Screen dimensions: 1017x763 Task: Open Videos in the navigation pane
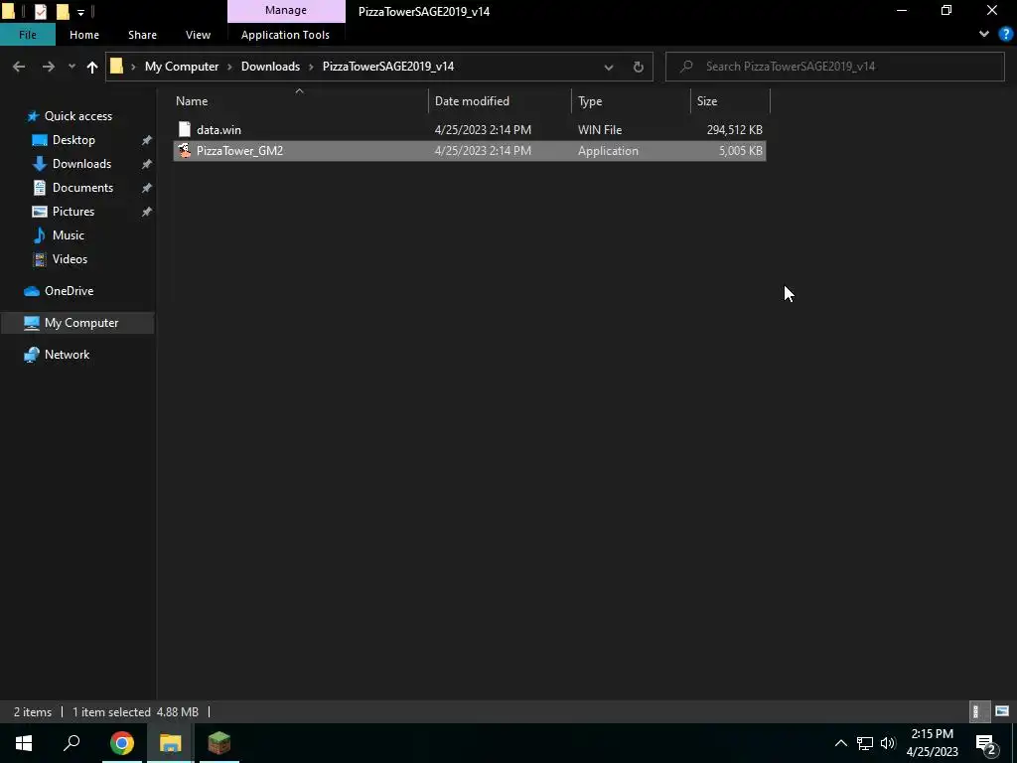[70, 259]
